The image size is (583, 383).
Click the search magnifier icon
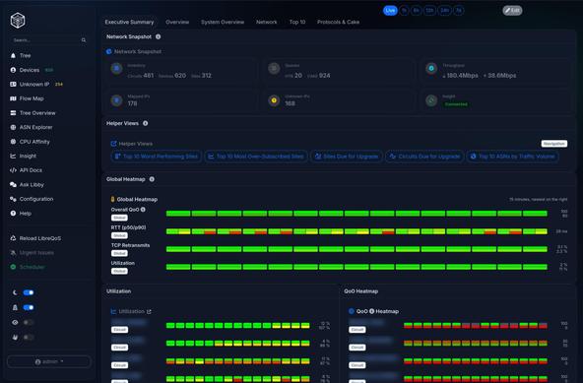84,40
